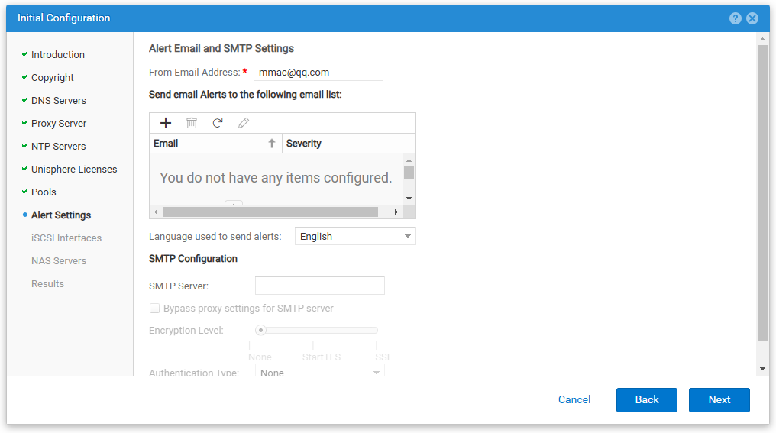The height and width of the screenshot is (433, 776).
Task: Sort by the Email column arrow
Action: pyautogui.click(x=271, y=144)
